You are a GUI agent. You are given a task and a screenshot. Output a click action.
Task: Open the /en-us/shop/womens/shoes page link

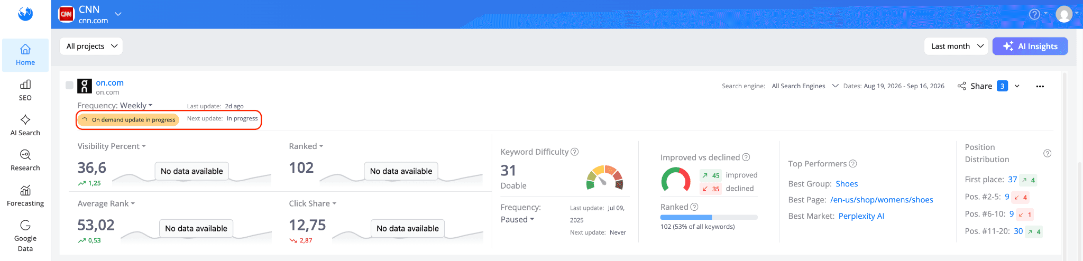(x=882, y=200)
